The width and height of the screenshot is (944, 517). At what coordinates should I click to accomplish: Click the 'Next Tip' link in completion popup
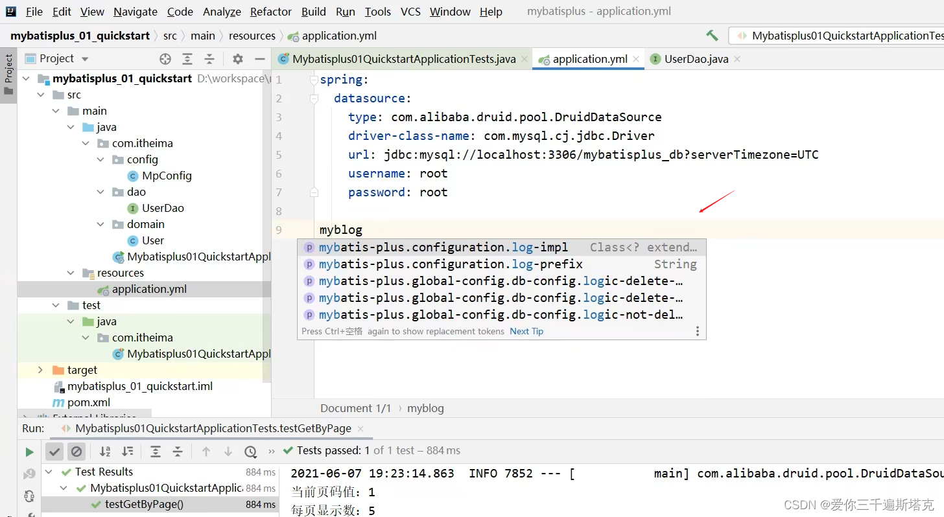pyautogui.click(x=526, y=331)
